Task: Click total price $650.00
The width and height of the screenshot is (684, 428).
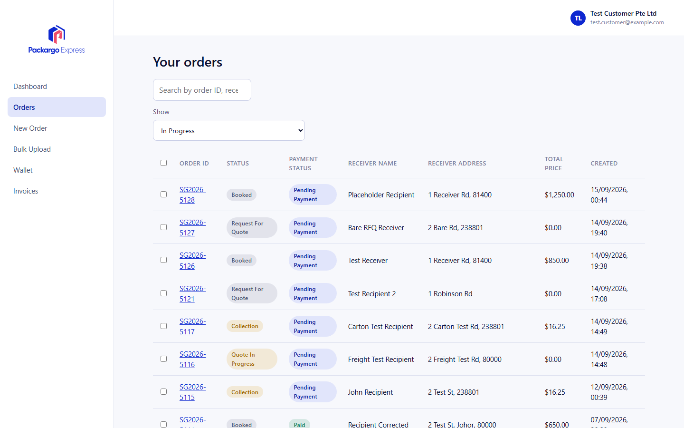Action: click(x=556, y=424)
